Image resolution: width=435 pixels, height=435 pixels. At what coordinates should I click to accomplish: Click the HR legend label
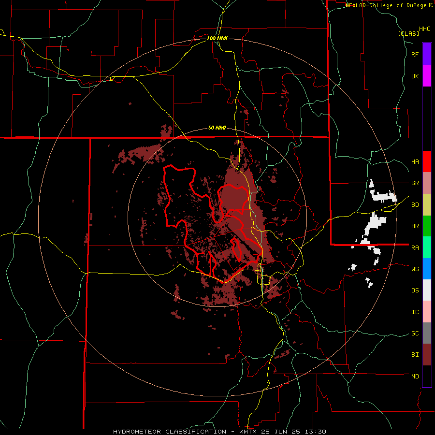click(415, 226)
